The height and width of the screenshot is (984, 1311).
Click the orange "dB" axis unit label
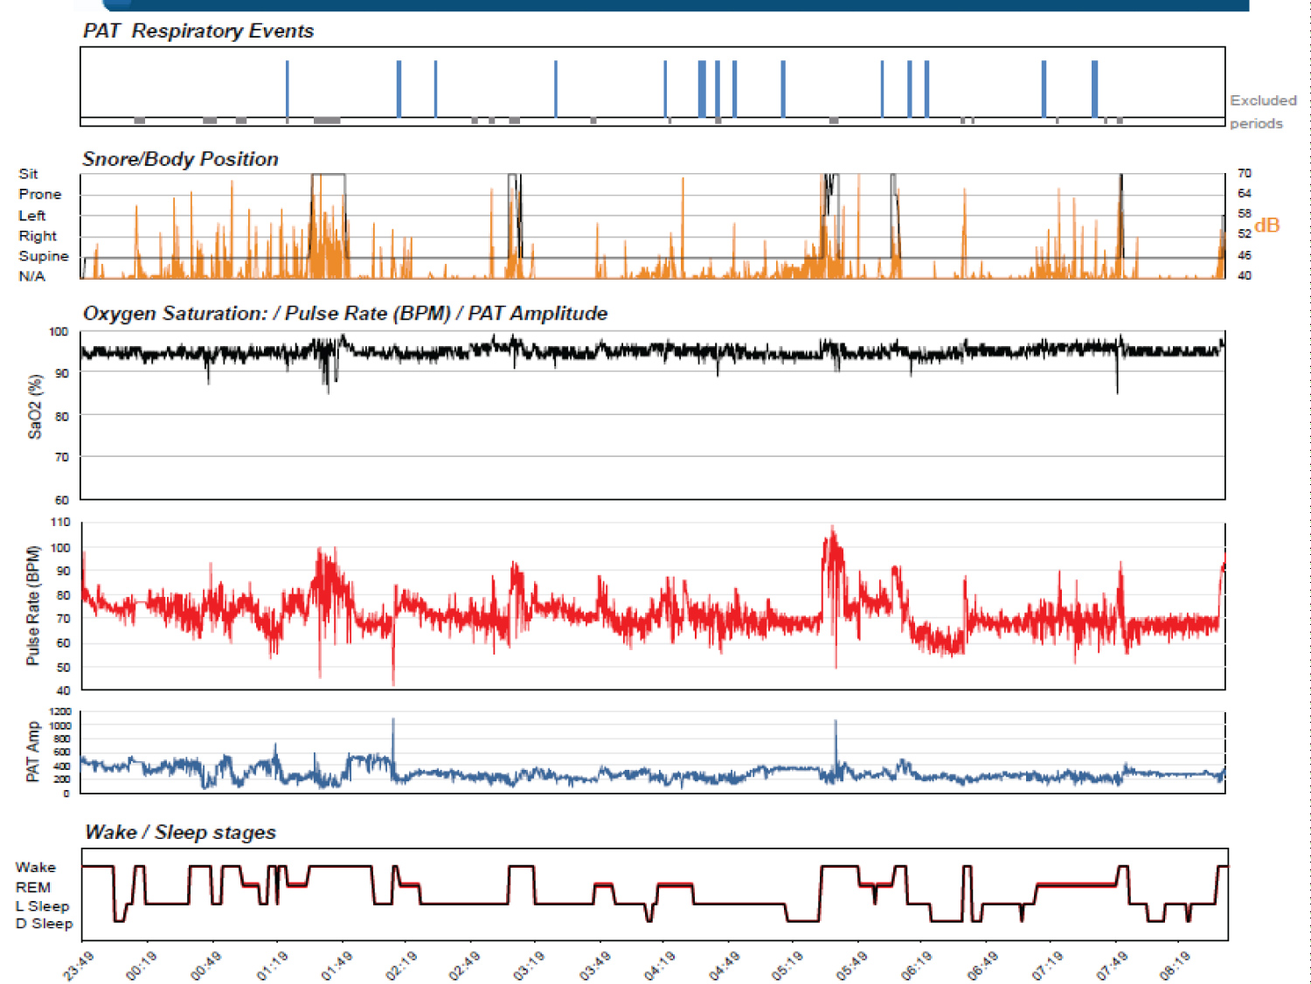[x=1266, y=225]
